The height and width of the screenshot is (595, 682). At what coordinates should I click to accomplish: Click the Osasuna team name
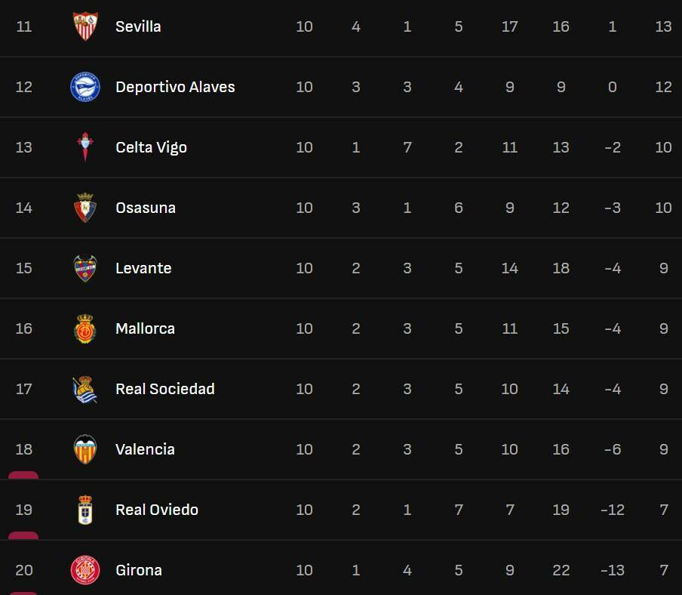[x=146, y=208]
